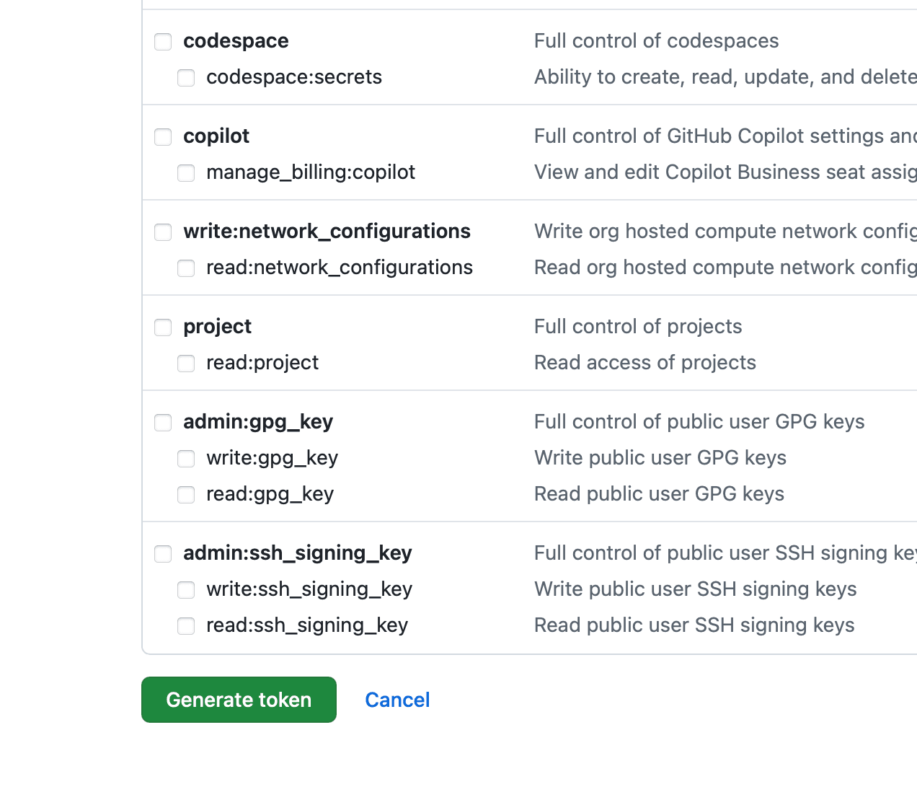917x805 pixels.
Task: Enable the codespace scope checkbox
Action: [x=163, y=42]
